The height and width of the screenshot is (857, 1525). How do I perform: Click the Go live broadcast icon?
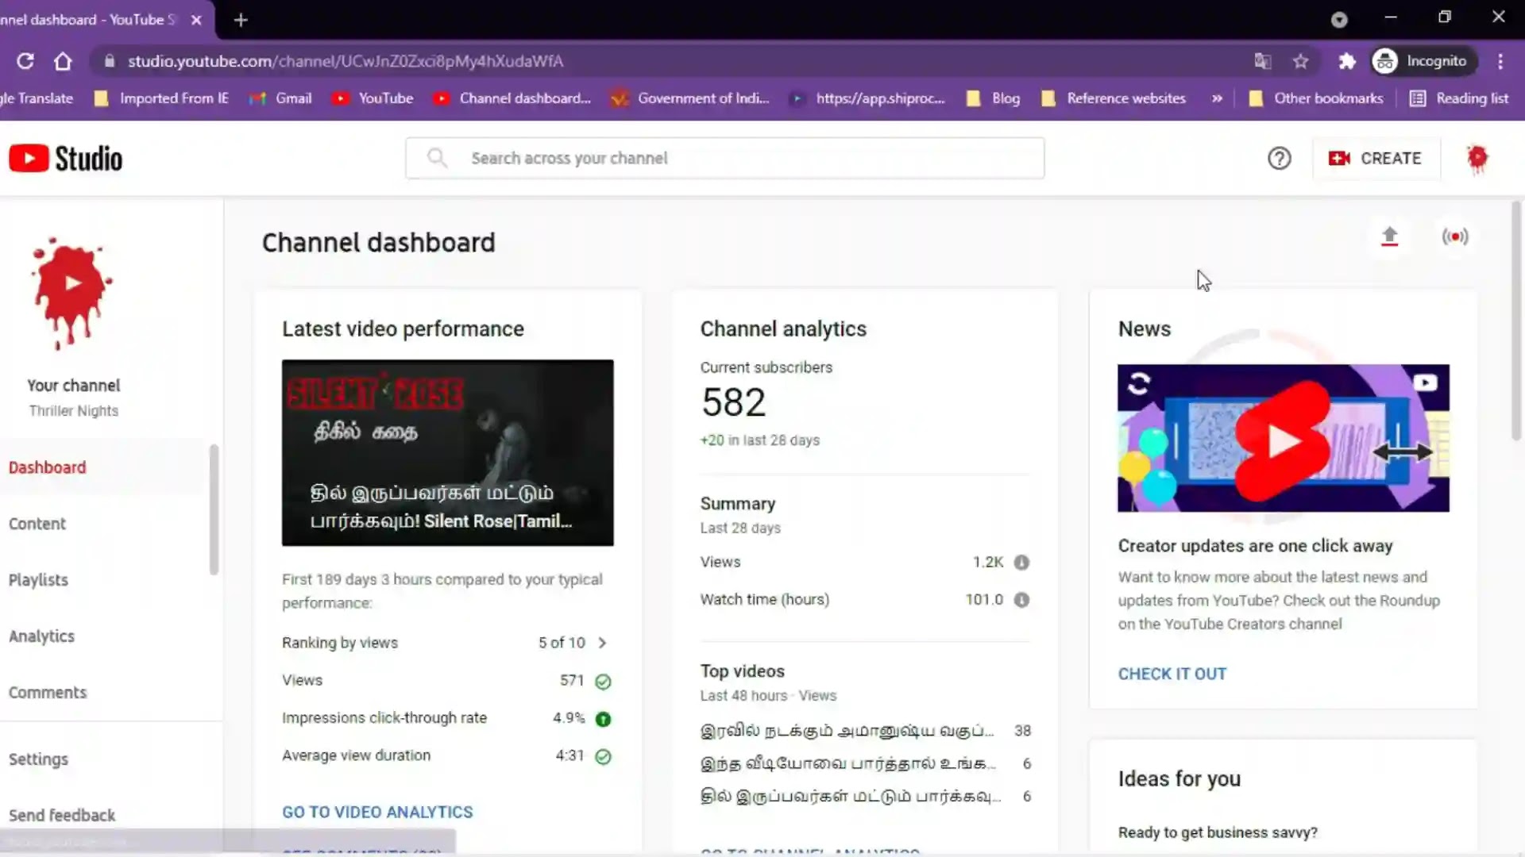pyautogui.click(x=1455, y=236)
